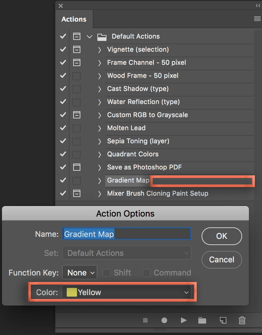Delete action with the trash icon
This screenshot has width=262, height=335.
(x=242, y=321)
